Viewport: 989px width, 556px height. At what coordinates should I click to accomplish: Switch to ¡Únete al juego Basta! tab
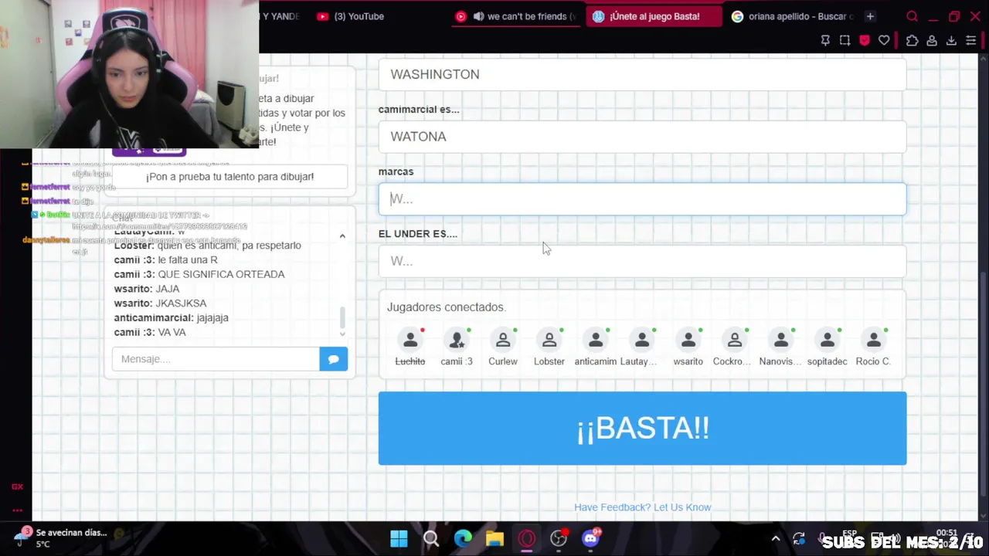654,16
